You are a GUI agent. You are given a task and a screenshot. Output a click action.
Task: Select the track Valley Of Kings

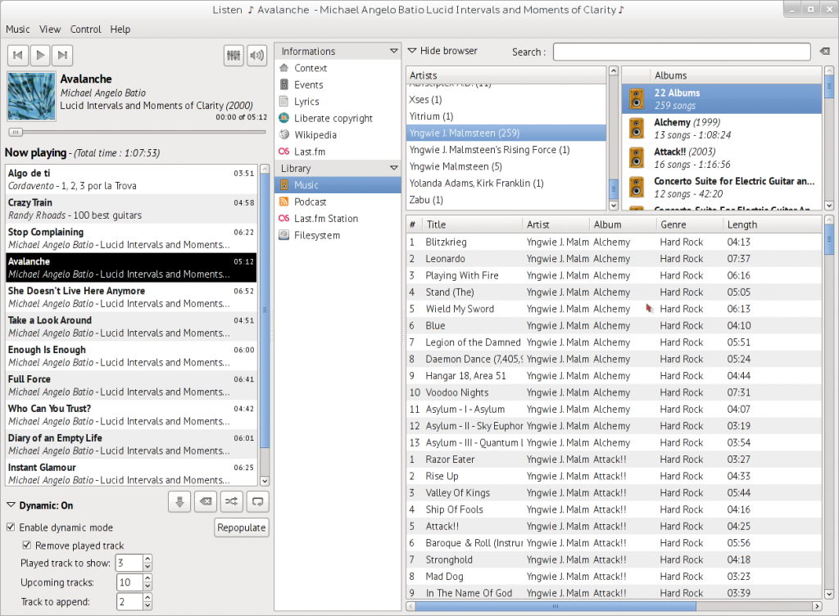click(614, 492)
